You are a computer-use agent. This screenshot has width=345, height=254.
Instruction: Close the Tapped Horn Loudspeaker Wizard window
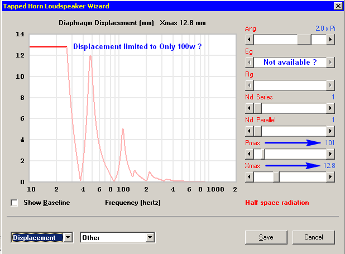tap(338, 6)
